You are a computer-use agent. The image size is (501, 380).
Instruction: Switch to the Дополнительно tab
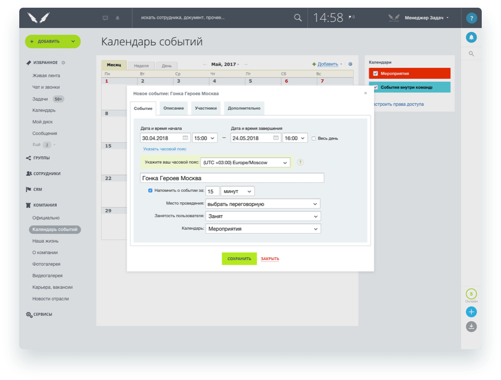point(244,108)
